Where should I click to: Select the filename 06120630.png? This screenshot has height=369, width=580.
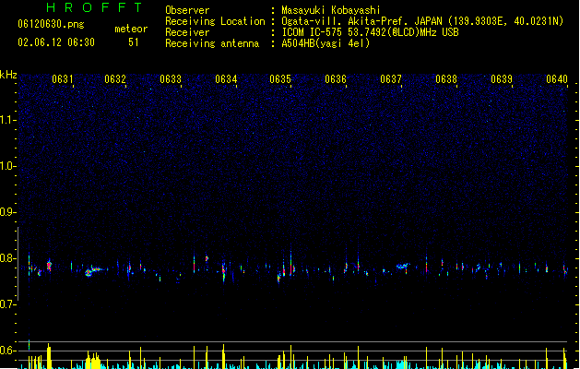click(51, 24)
